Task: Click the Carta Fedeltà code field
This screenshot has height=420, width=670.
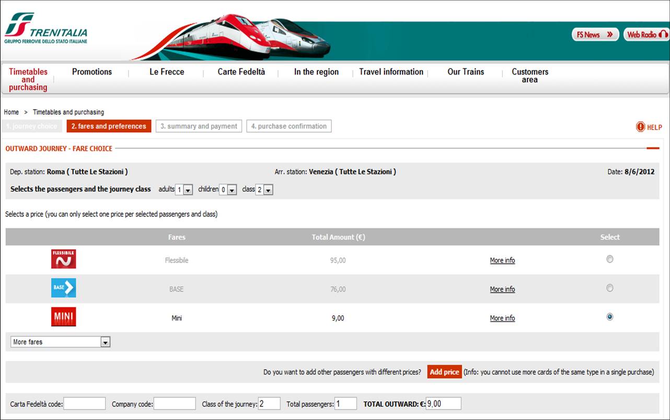Action: [x=85, y=404]
